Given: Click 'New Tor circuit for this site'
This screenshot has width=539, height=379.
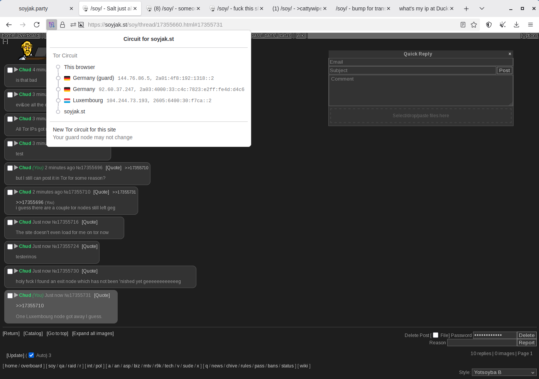Looking at the screenshot, I should coord(84,130).
